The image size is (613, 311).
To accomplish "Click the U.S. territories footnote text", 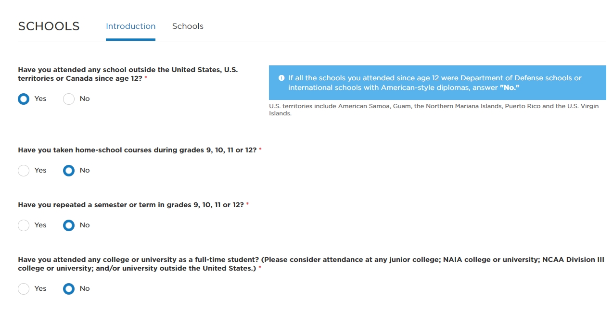I will pyautogui.click(x=434, y=110).
